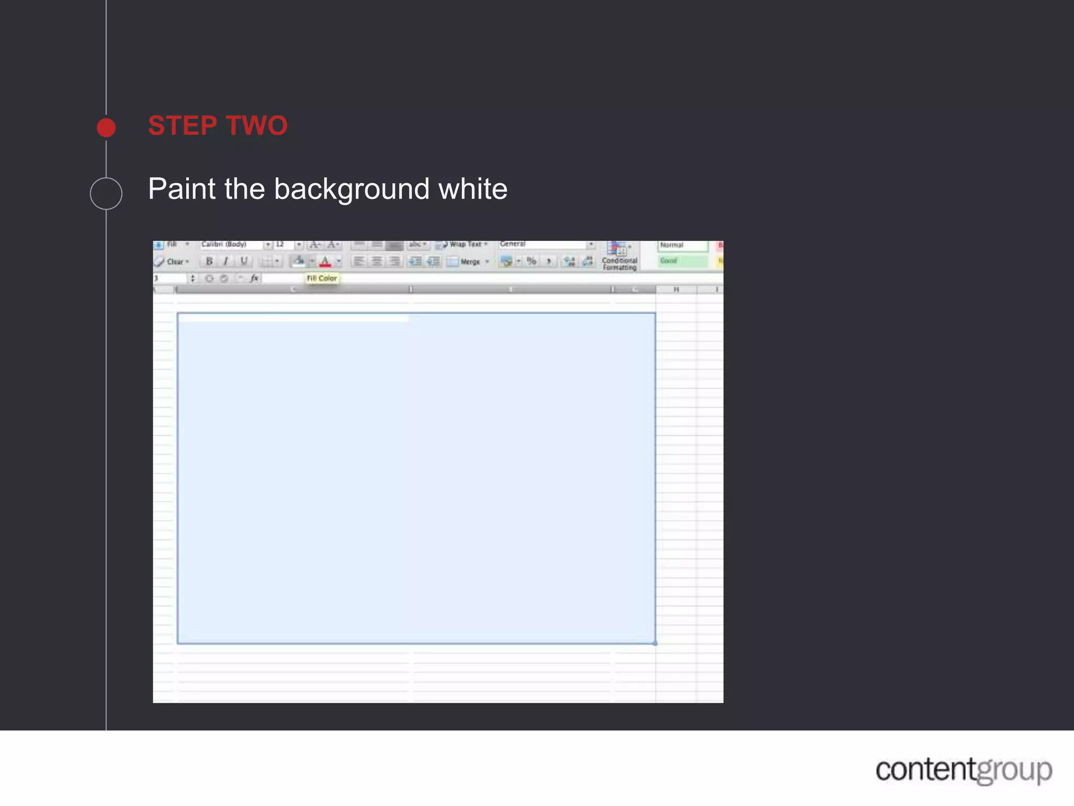Select Top vertical alignment icon
The image size is (1074, 806).
(359, 245)
